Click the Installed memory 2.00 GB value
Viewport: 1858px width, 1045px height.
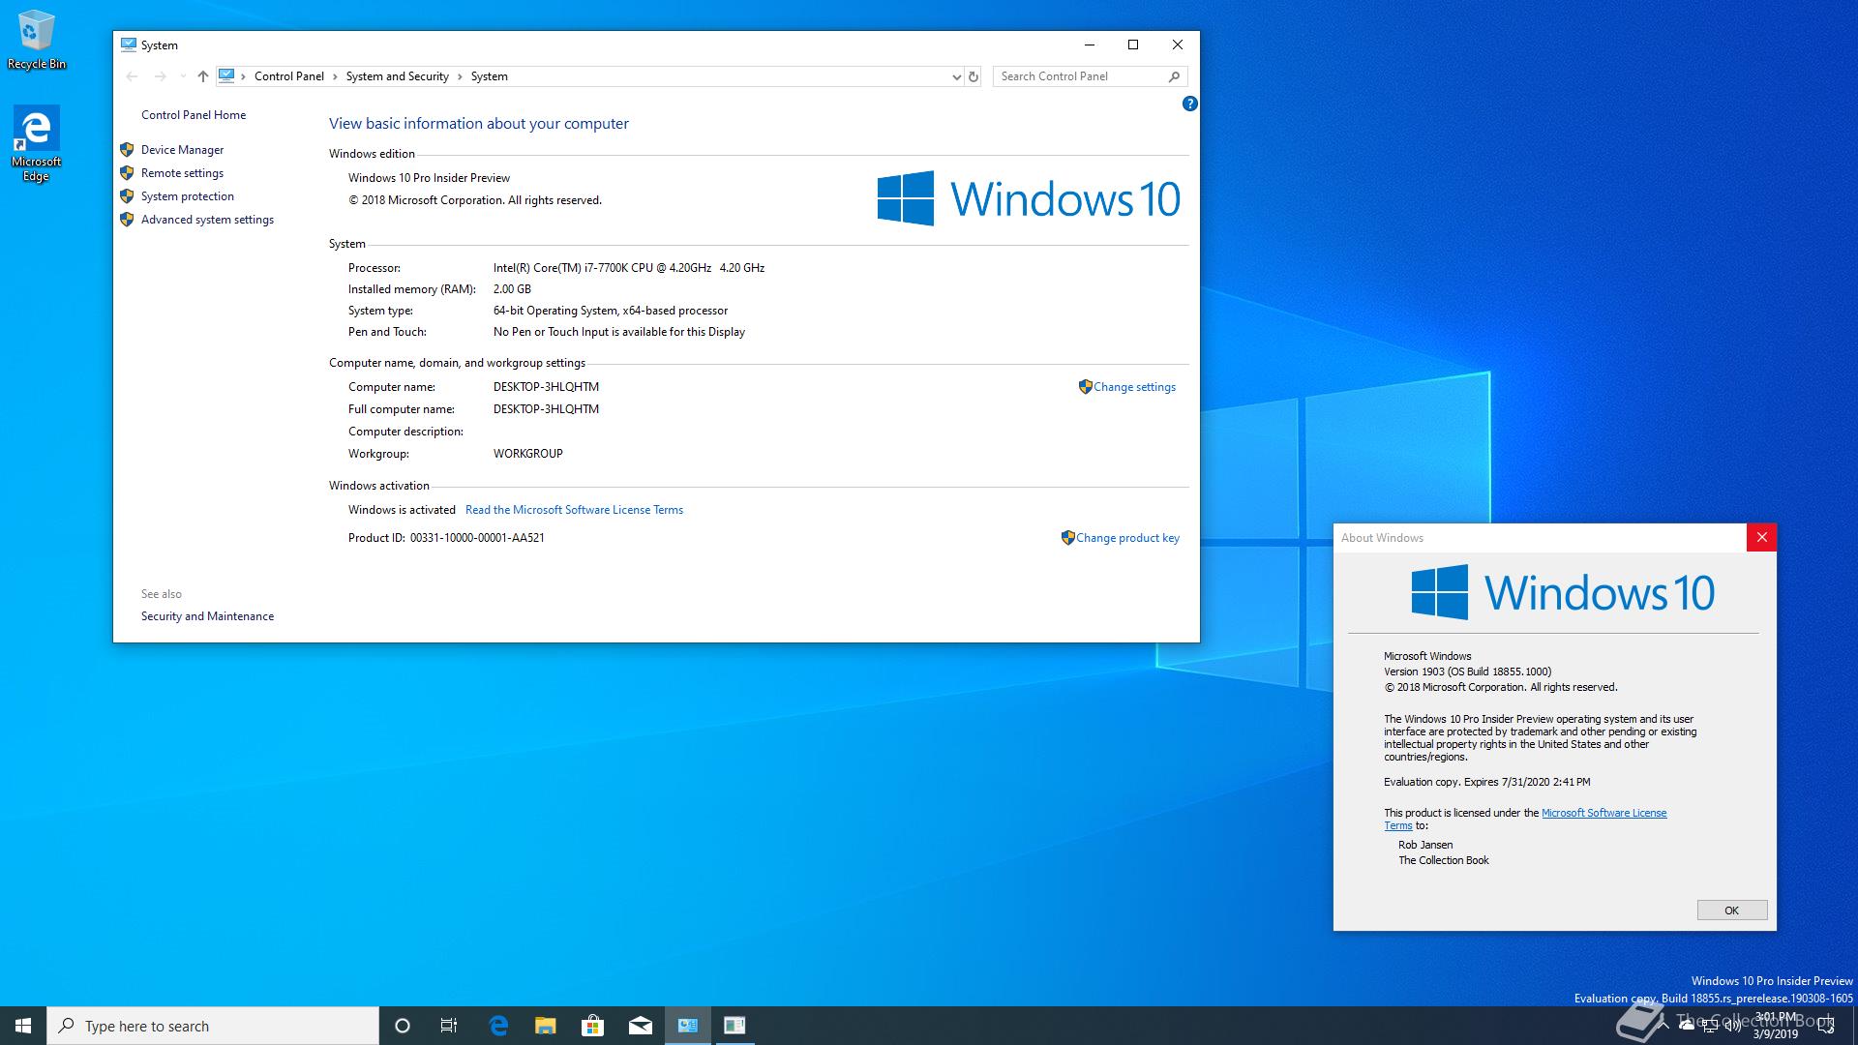(x=512, y=289)
